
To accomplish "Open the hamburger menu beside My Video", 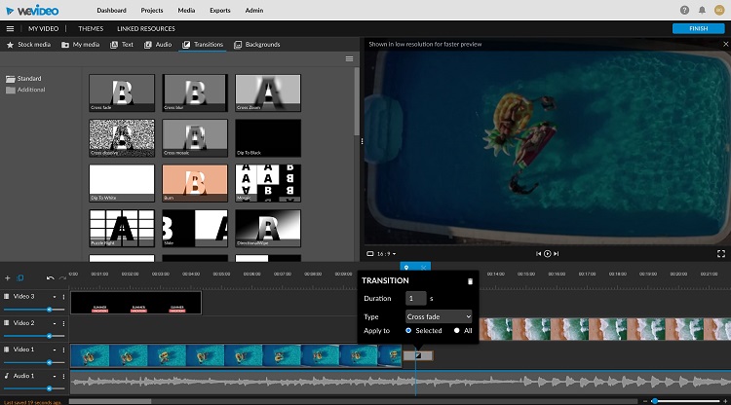I will click(x=10, y=28).
